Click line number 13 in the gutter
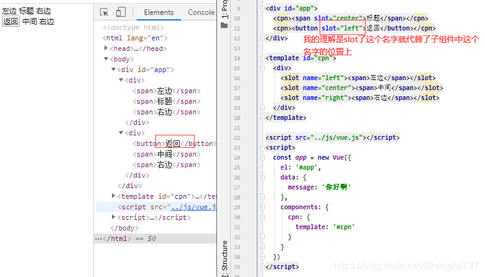Screen dimensions: 485x277 coord(237,48)
